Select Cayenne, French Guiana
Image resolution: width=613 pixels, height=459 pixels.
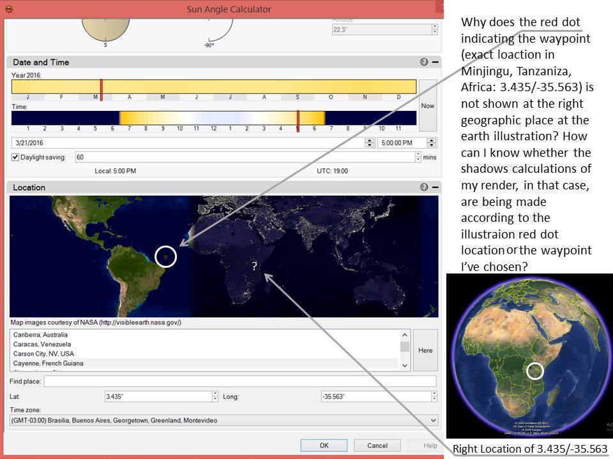click(x=48, y=363)
